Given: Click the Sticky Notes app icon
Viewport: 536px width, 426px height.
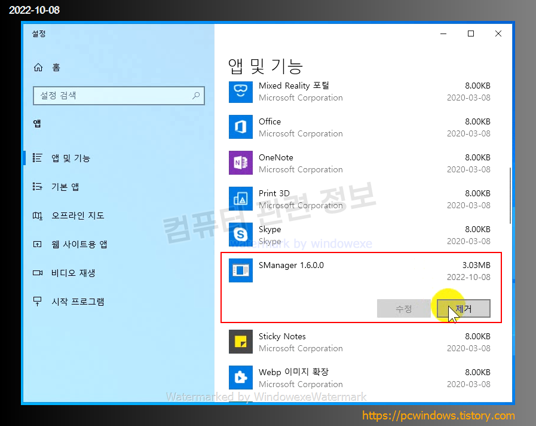Looking at the screenshot, I should click(241, 342).
